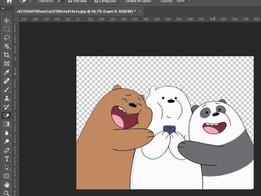Uncheck the Contiguous option
This screenshot has width=261, height=196.
pyautogui.click(x=96, y=1)
